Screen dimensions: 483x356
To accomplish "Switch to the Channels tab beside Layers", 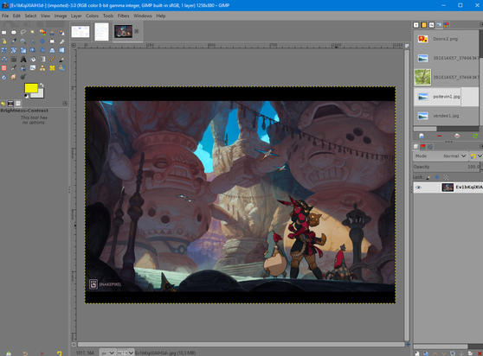I will [x=422, y=147].
